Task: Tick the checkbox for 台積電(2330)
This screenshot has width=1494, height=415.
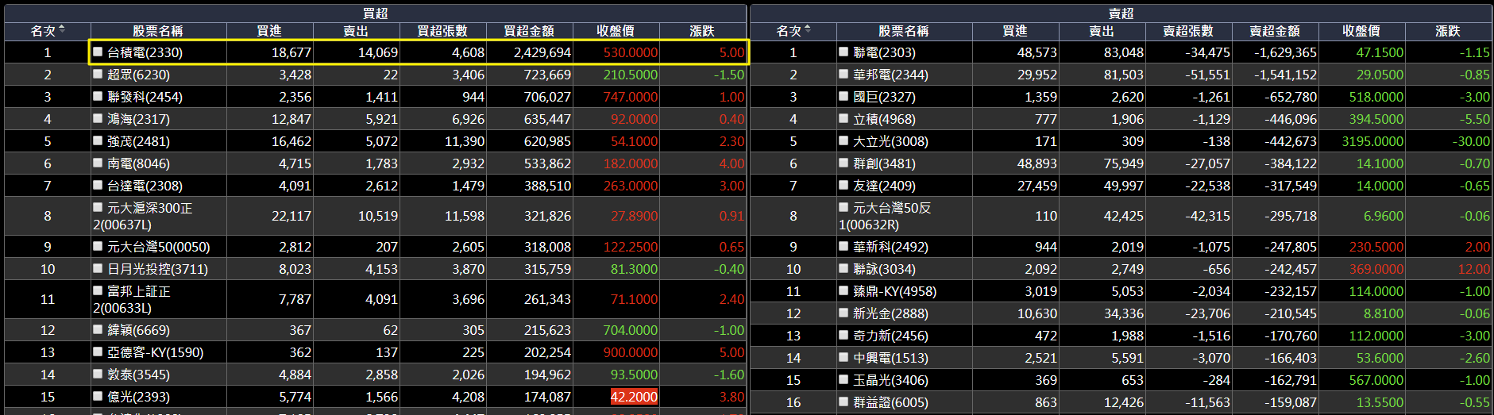Action: 98,52
